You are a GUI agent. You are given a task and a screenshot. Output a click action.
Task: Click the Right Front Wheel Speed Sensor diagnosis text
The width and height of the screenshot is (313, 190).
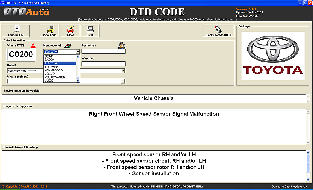pos(154,114)
